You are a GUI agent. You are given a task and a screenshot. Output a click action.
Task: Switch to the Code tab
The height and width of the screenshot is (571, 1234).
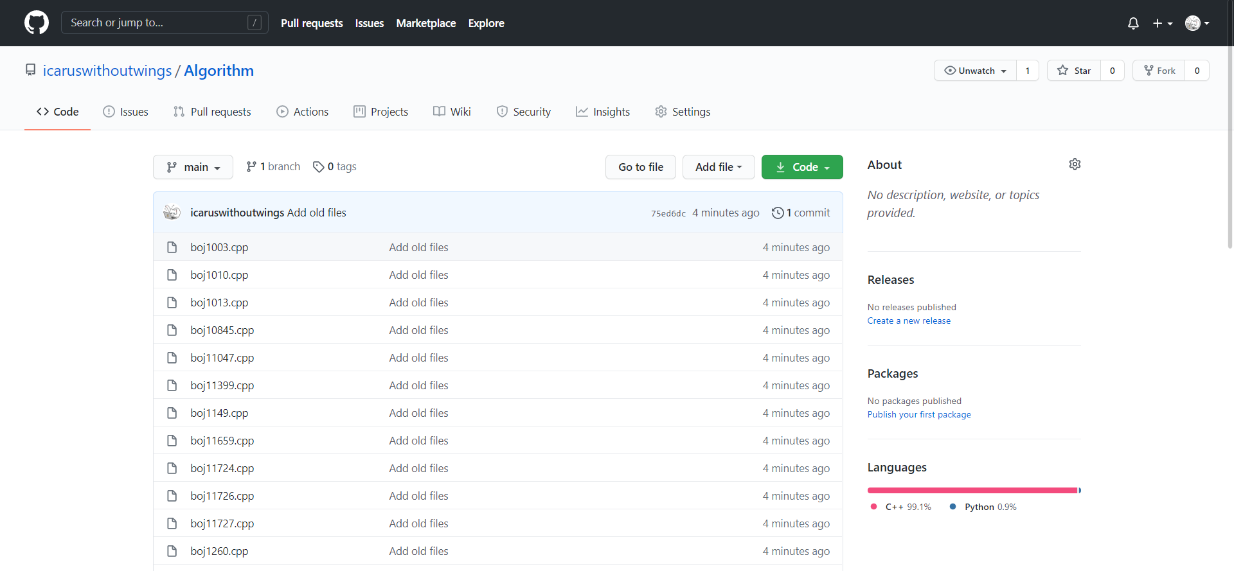click(x=57, y=112)
